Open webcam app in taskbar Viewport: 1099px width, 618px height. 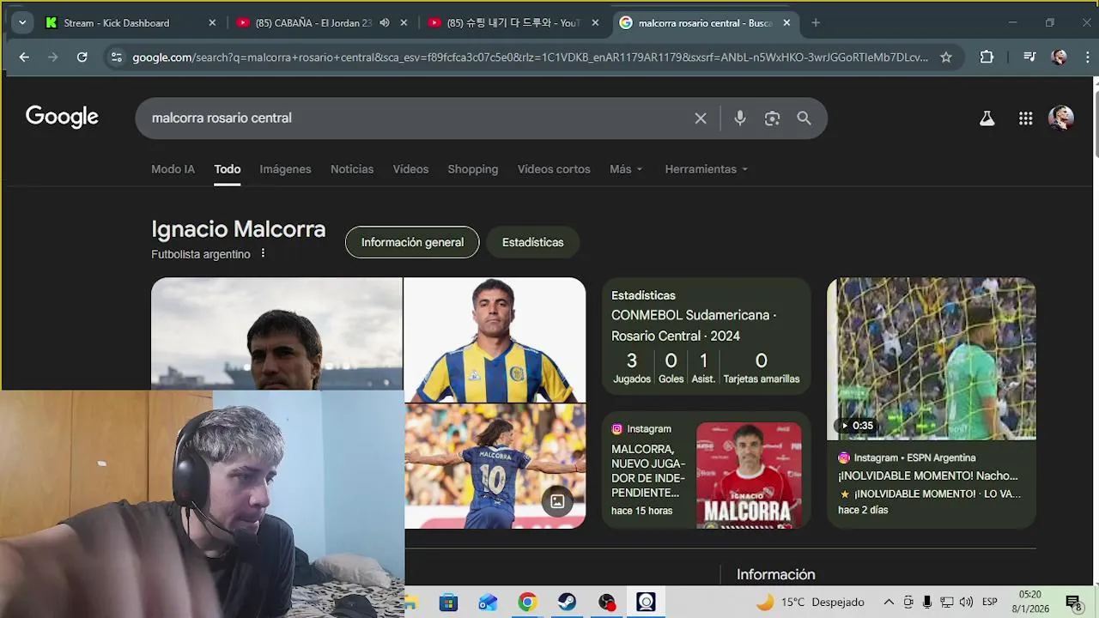click(x=646, y=603)
